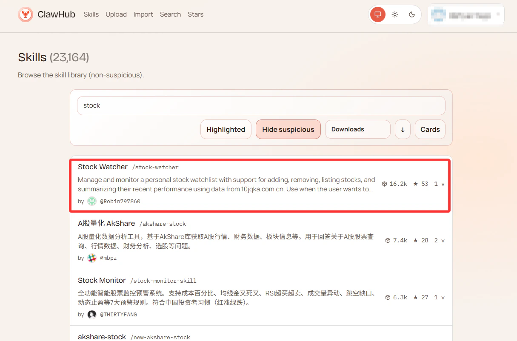Open the akshare-stock skill title

[102, 337]
